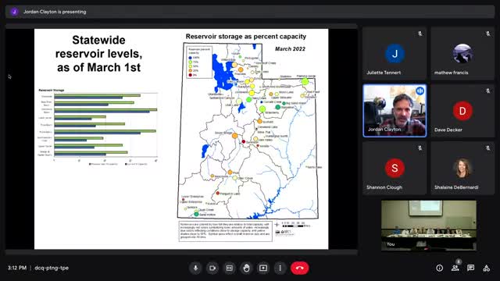
Task: Click Juliette Tennert's muted mic icon
Action: coord(420,34)
